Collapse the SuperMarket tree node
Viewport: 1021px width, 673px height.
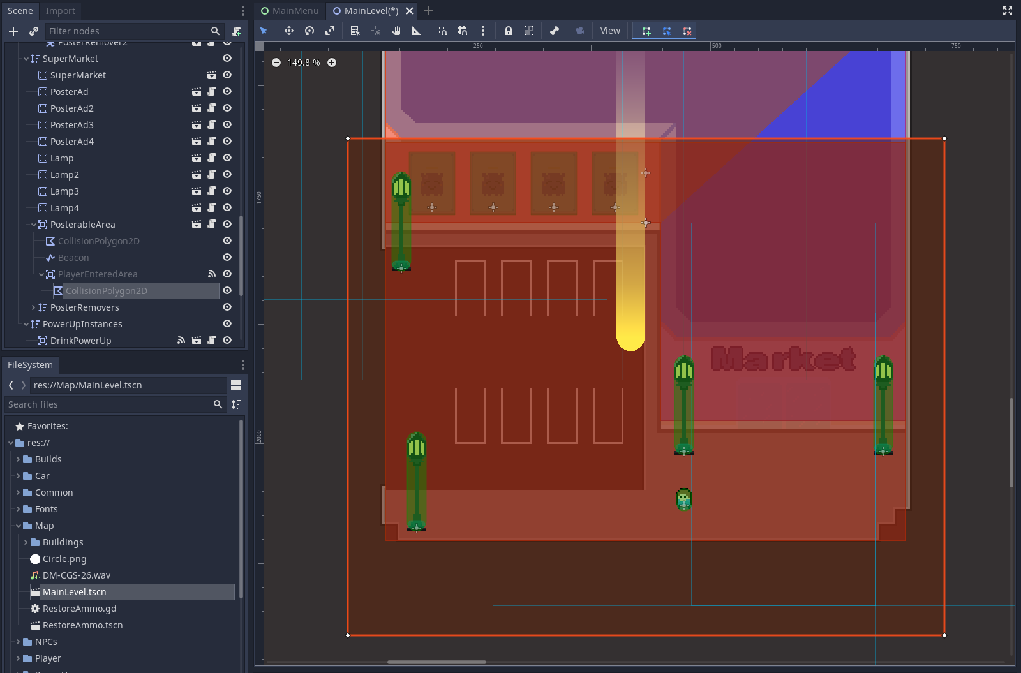(26, 59)
